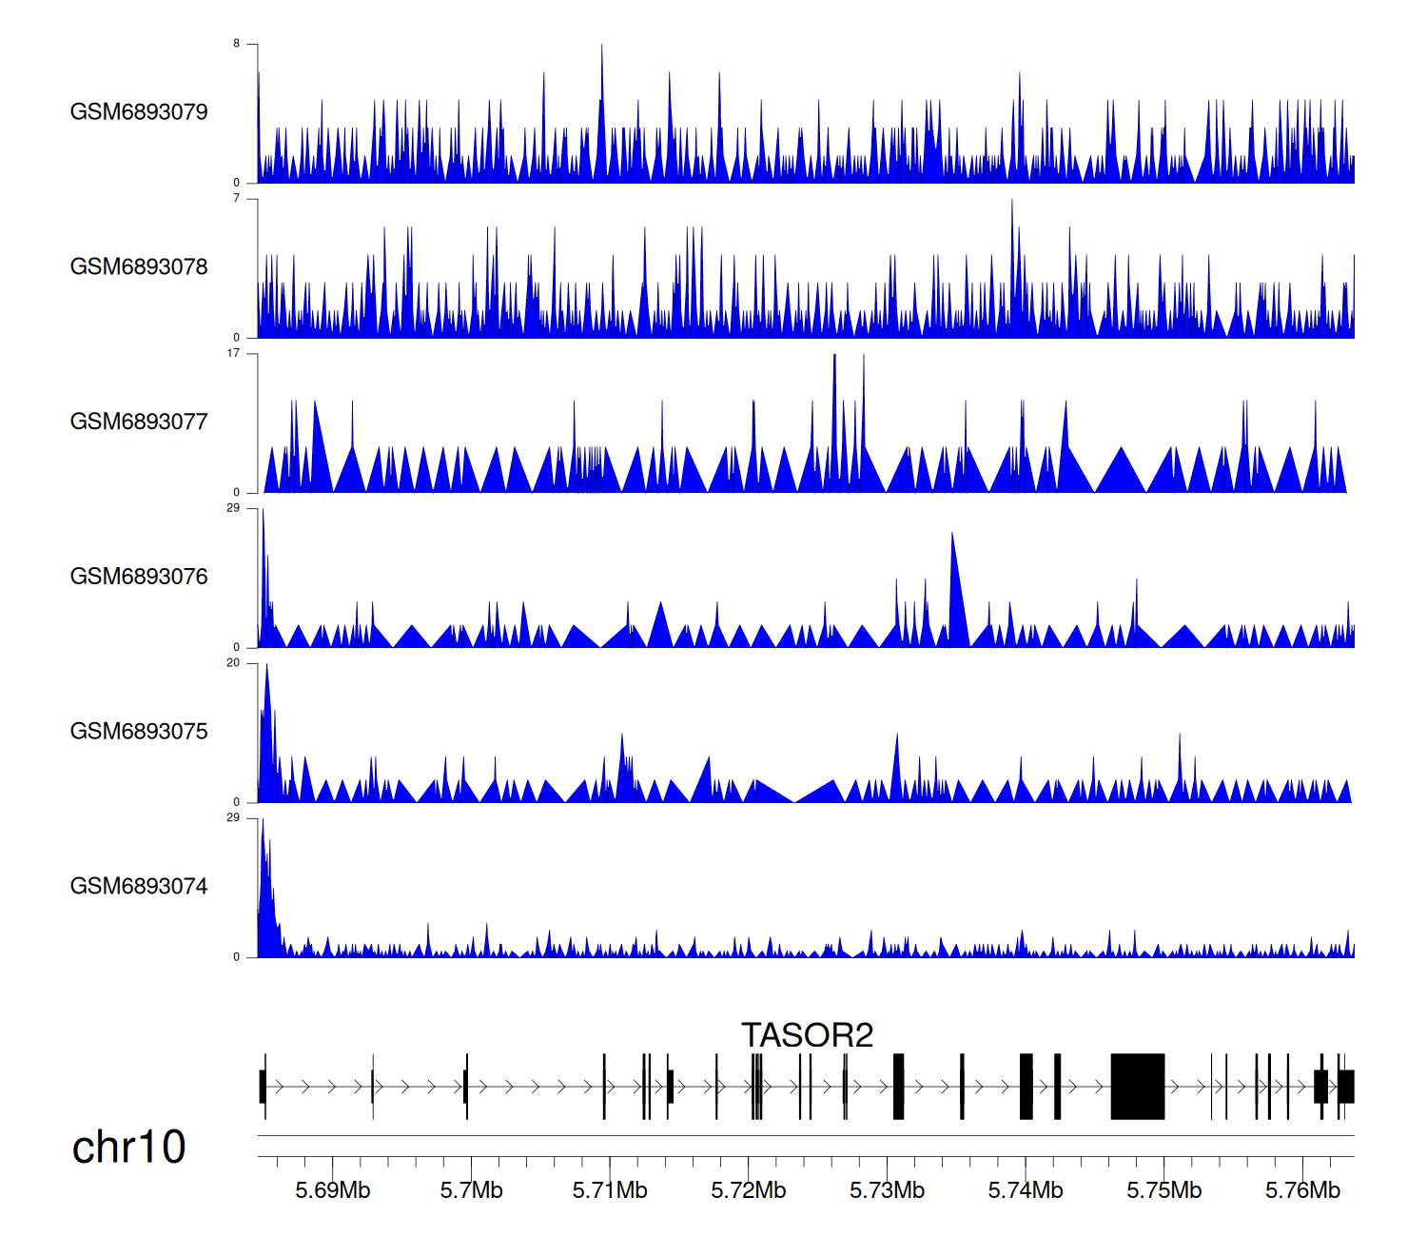Click the GSM6893075 track name

[x=139, y=732]
